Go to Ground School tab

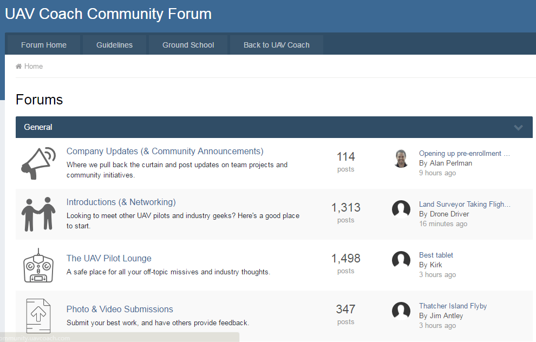[188, 45]
